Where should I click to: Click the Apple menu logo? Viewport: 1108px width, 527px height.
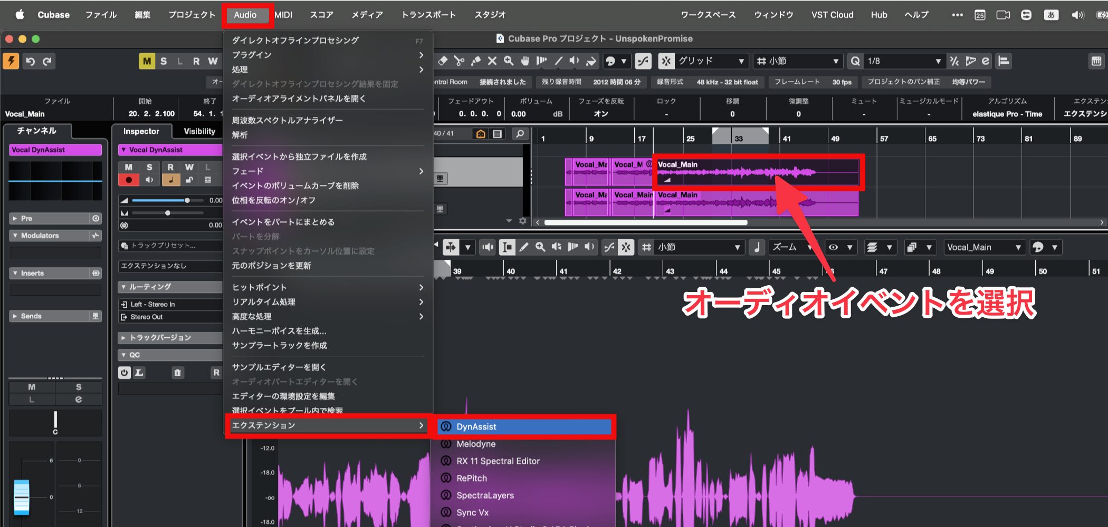[x=20, y=15]
